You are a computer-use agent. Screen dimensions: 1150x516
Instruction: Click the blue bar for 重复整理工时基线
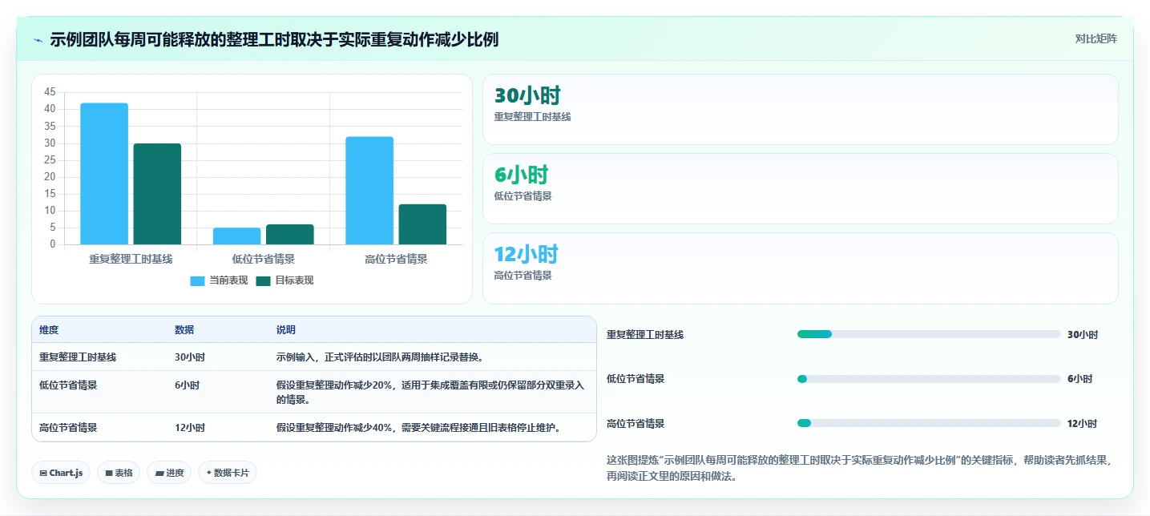click(x=104, y=174)
